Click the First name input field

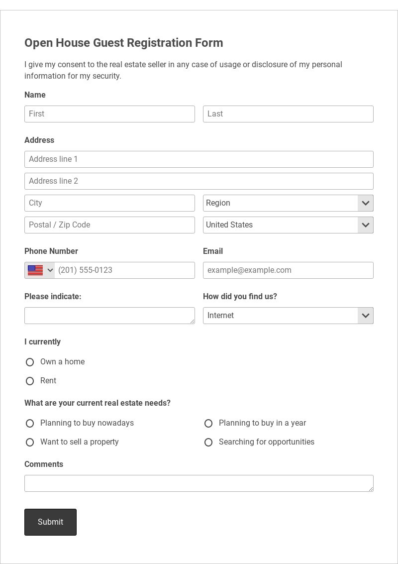click(x=109, y=114)
